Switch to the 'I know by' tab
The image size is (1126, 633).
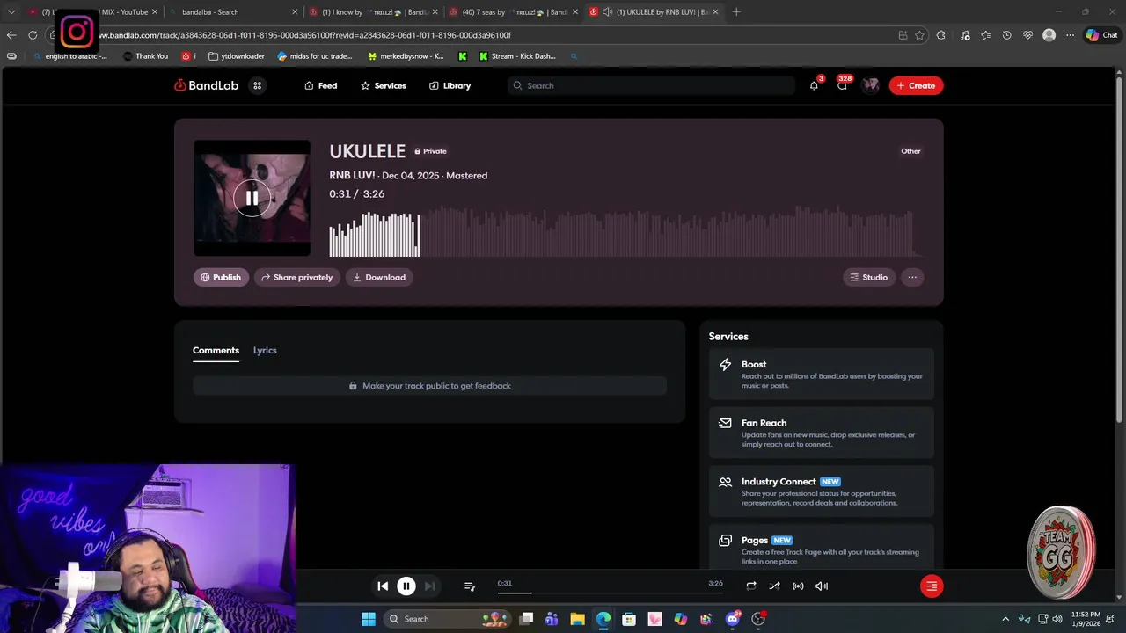coord(374,12)
